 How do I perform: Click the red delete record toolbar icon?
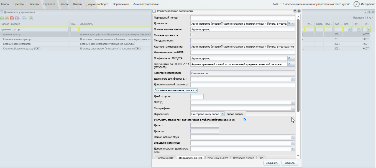click(12, 18)
